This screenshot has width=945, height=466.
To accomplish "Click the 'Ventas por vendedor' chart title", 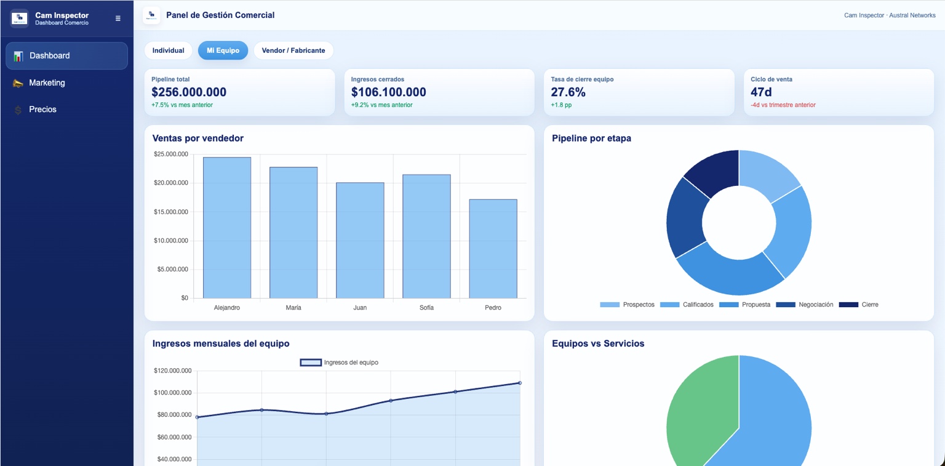I will 198,139.
